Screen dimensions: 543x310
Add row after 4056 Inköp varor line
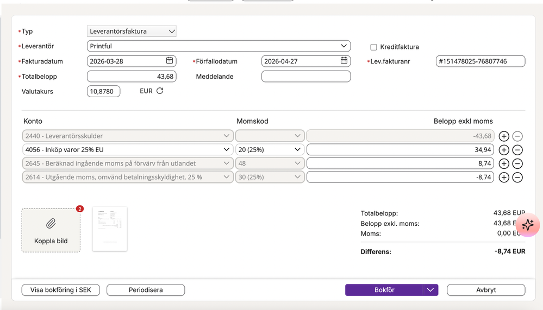pos(504,150)
